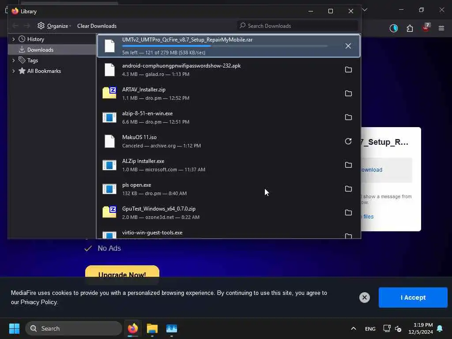
Task: Minimize the Library window
Action: click(311, 11)
